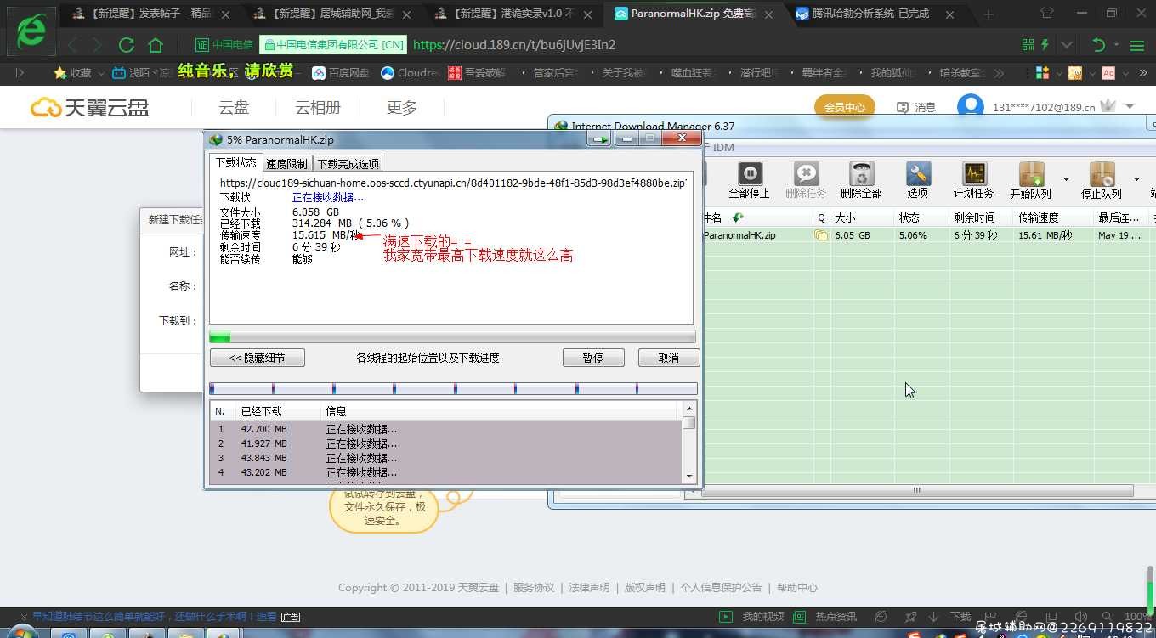1156x638 pixels.
Task: Go back with the browser back arrow
Action: (x=72, y=45)
